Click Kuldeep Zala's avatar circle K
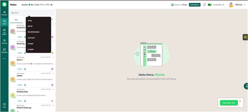This screenshot has height=112, width=248. coord(12,95)
